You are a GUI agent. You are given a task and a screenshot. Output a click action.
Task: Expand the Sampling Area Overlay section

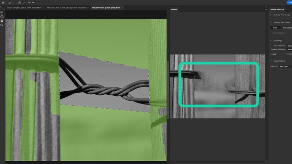pyautogui.click(x=271, y=15)
